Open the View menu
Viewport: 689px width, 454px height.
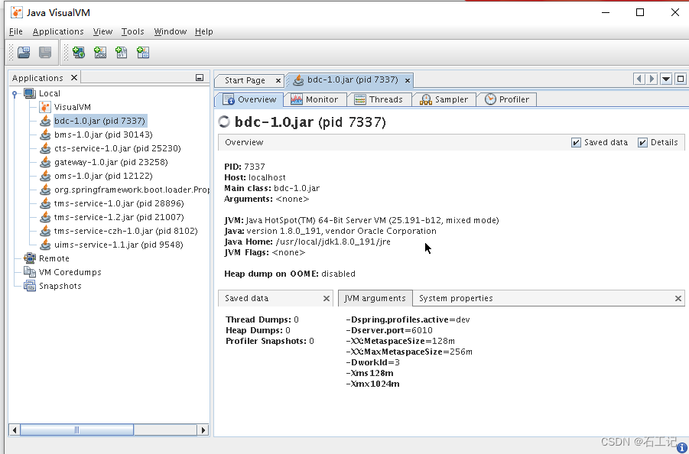click(x=102, y=31)
